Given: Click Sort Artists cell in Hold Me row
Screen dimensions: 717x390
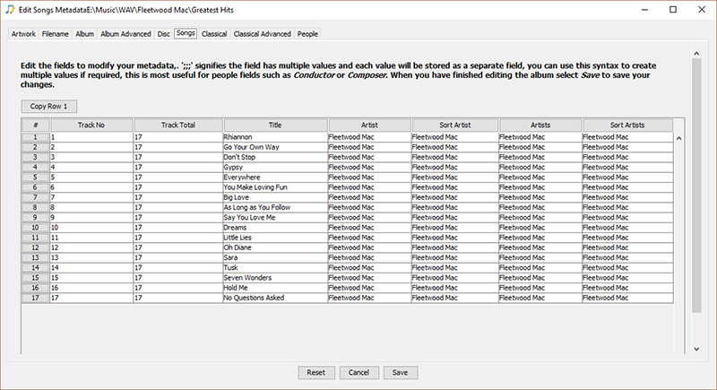Looking at the screenshot, I should [627, 288].
